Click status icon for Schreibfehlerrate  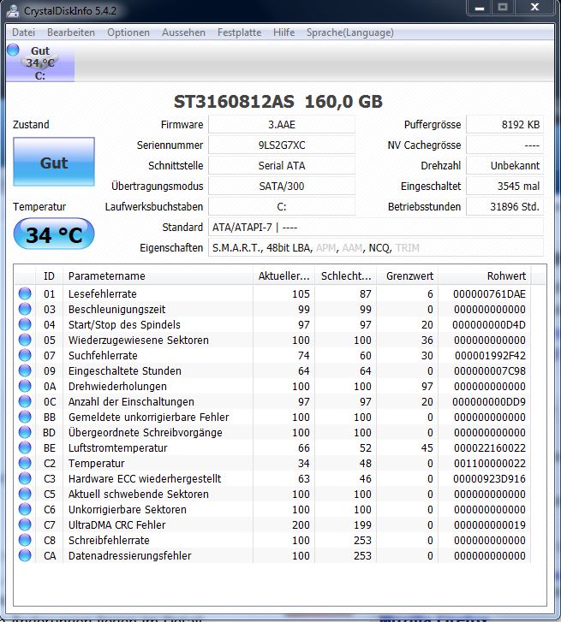point(25,540)
